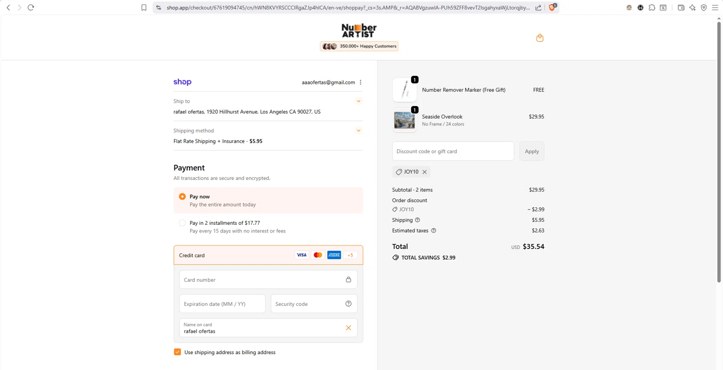The height and width of the screenshot is (370, 723).
Task: Expand the Shipping method section
Action: [358, 131]
